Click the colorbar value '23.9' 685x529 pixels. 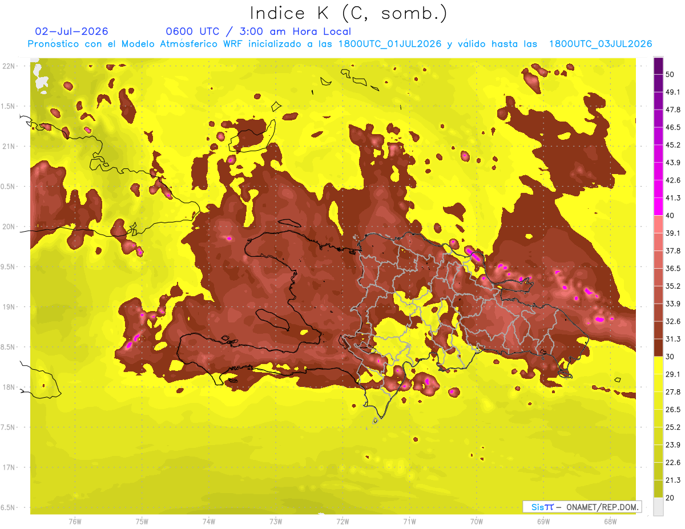coord(673,445)
